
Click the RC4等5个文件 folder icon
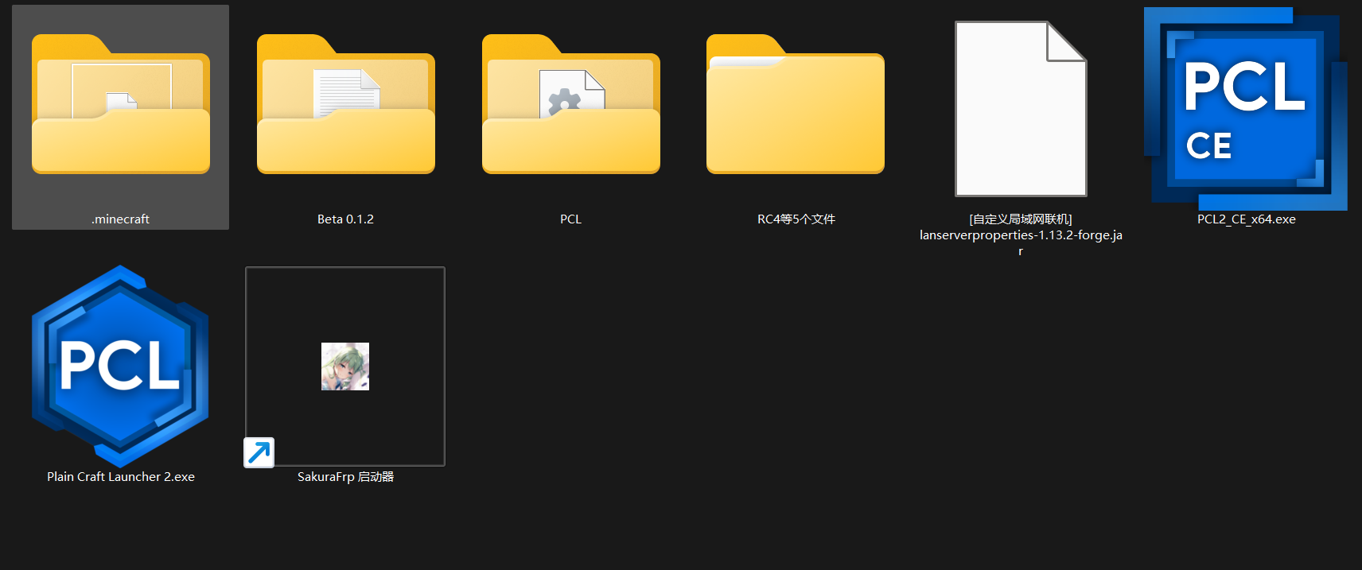[796, 103]
